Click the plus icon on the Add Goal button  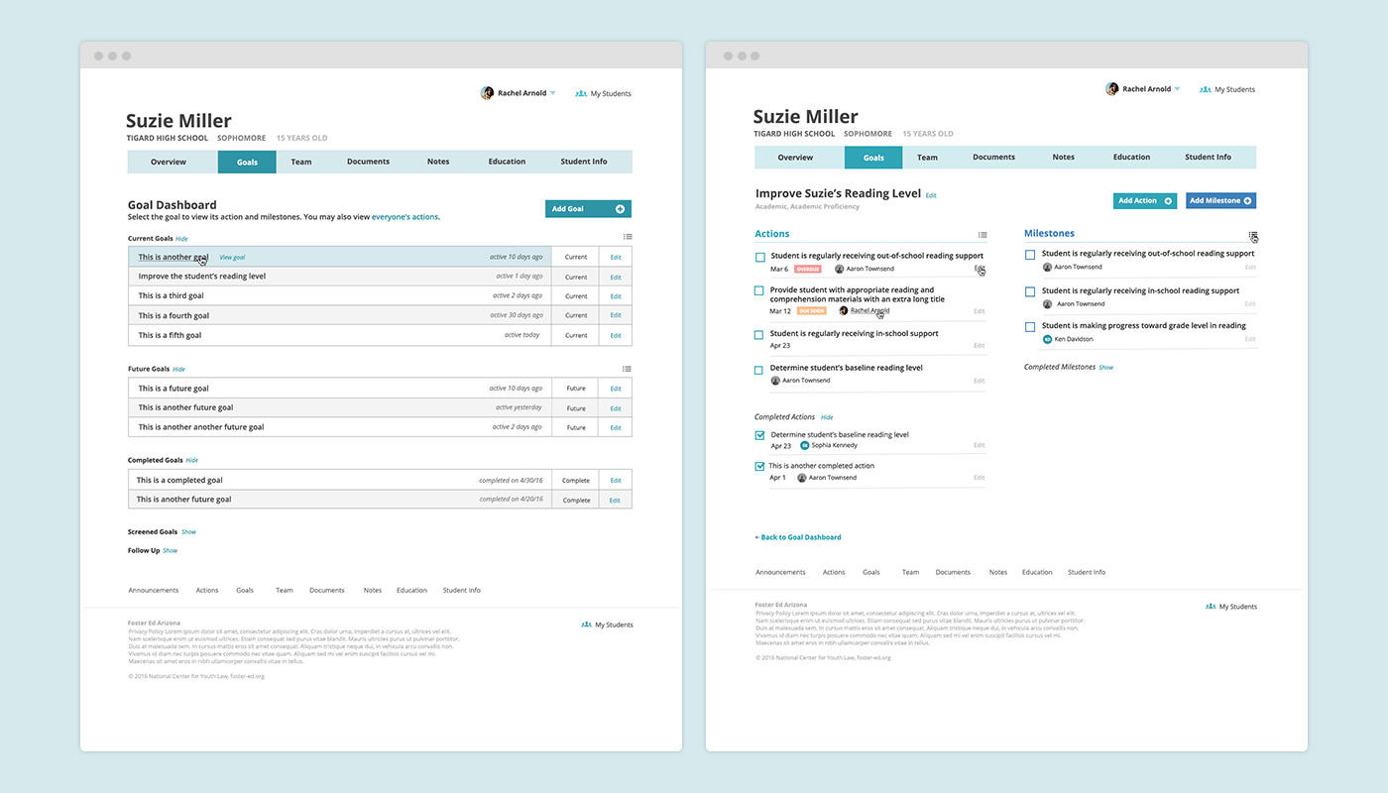pos(620,209)
